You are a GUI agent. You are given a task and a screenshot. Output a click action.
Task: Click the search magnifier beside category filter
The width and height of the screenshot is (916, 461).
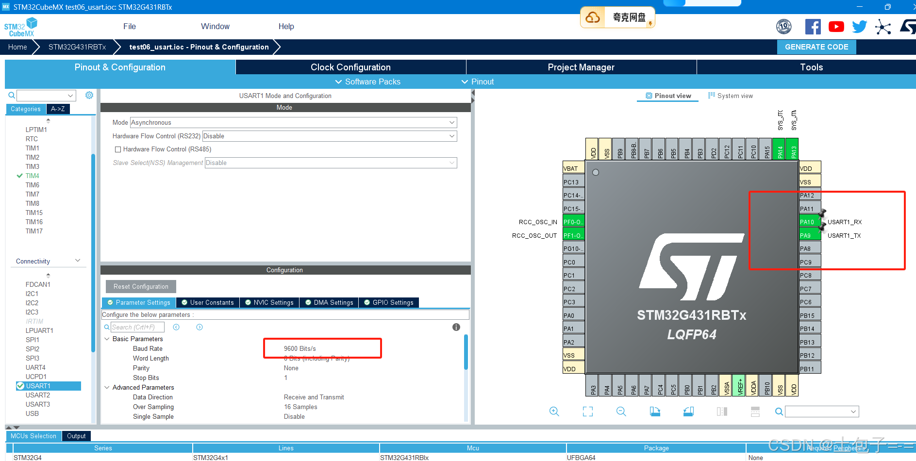point(12,95)
